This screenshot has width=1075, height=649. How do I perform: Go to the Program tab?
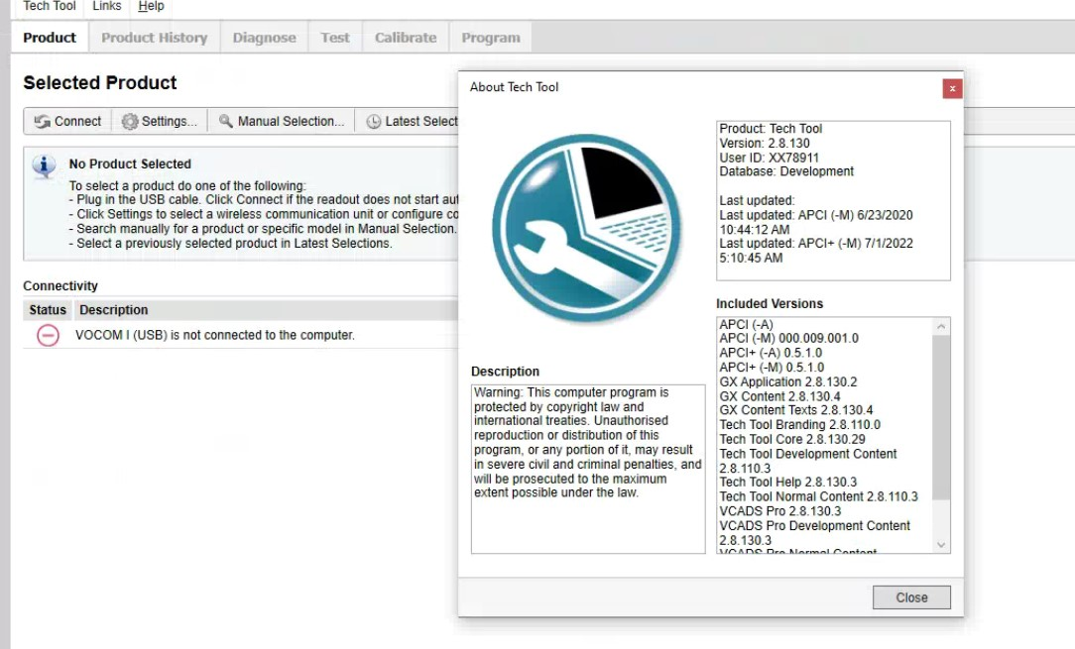[491, 38]
